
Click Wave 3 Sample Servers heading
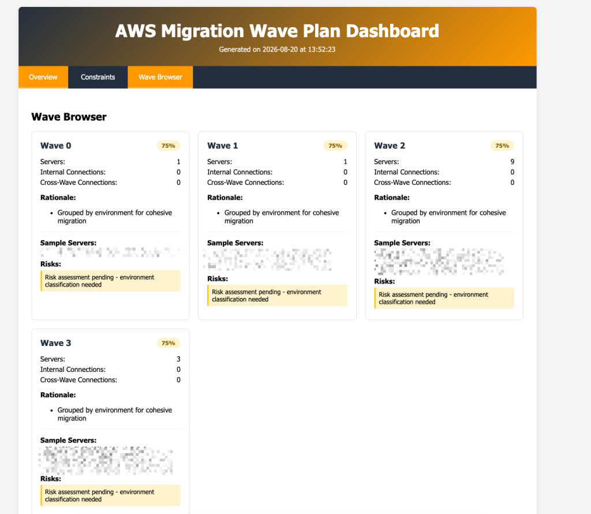68,440
